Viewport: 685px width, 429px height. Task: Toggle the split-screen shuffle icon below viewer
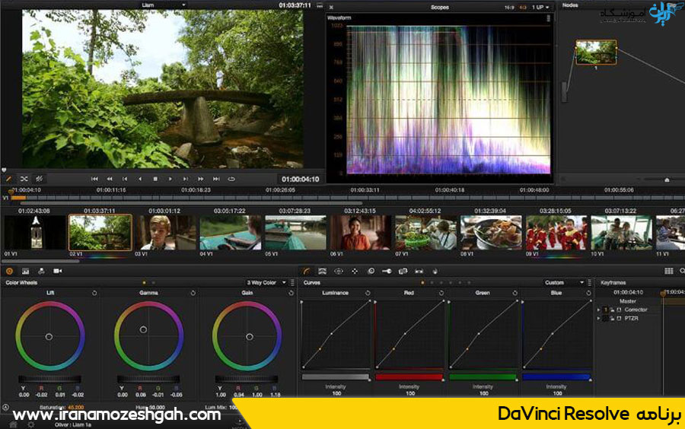24,179
